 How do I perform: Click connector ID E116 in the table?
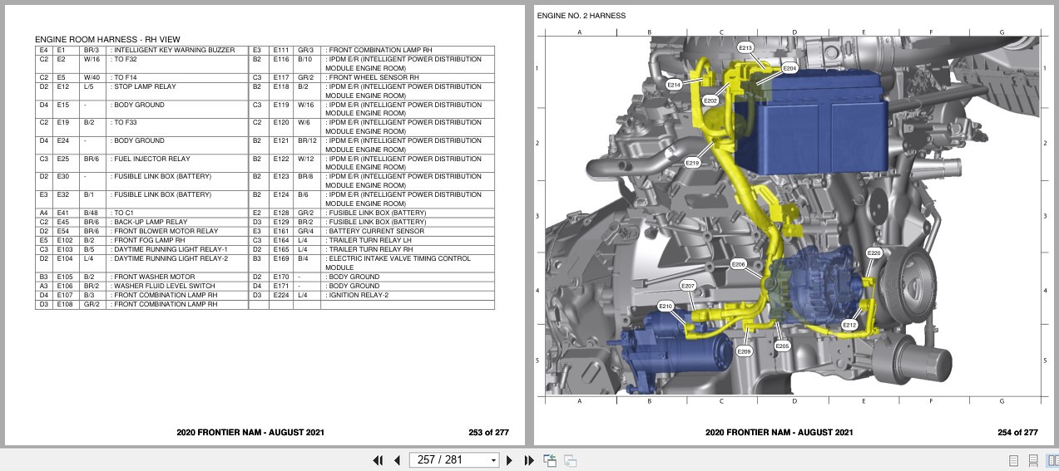(x=280, y=59)
